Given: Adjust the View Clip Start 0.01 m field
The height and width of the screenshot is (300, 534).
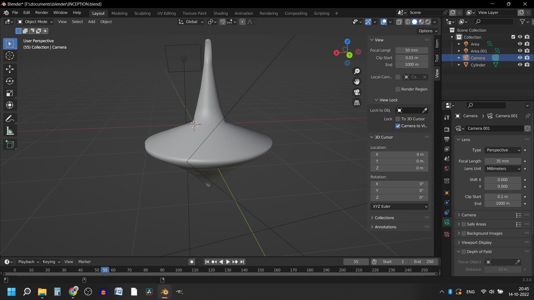Looking at the screenshot, I should (412, 58).
